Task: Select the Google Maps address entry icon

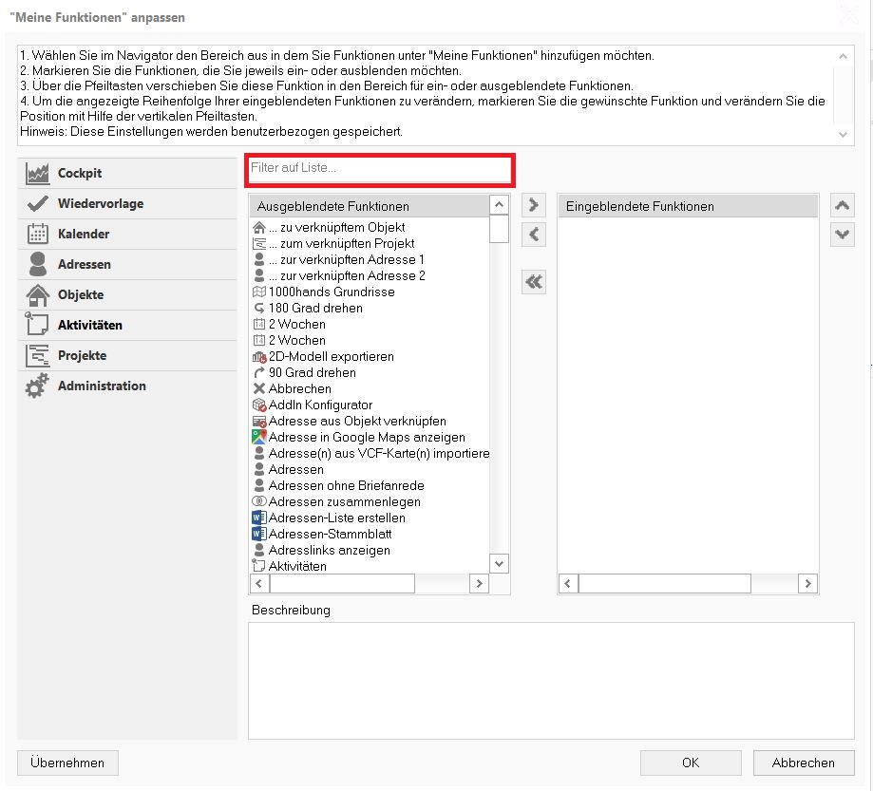Action: pos(259,437)
